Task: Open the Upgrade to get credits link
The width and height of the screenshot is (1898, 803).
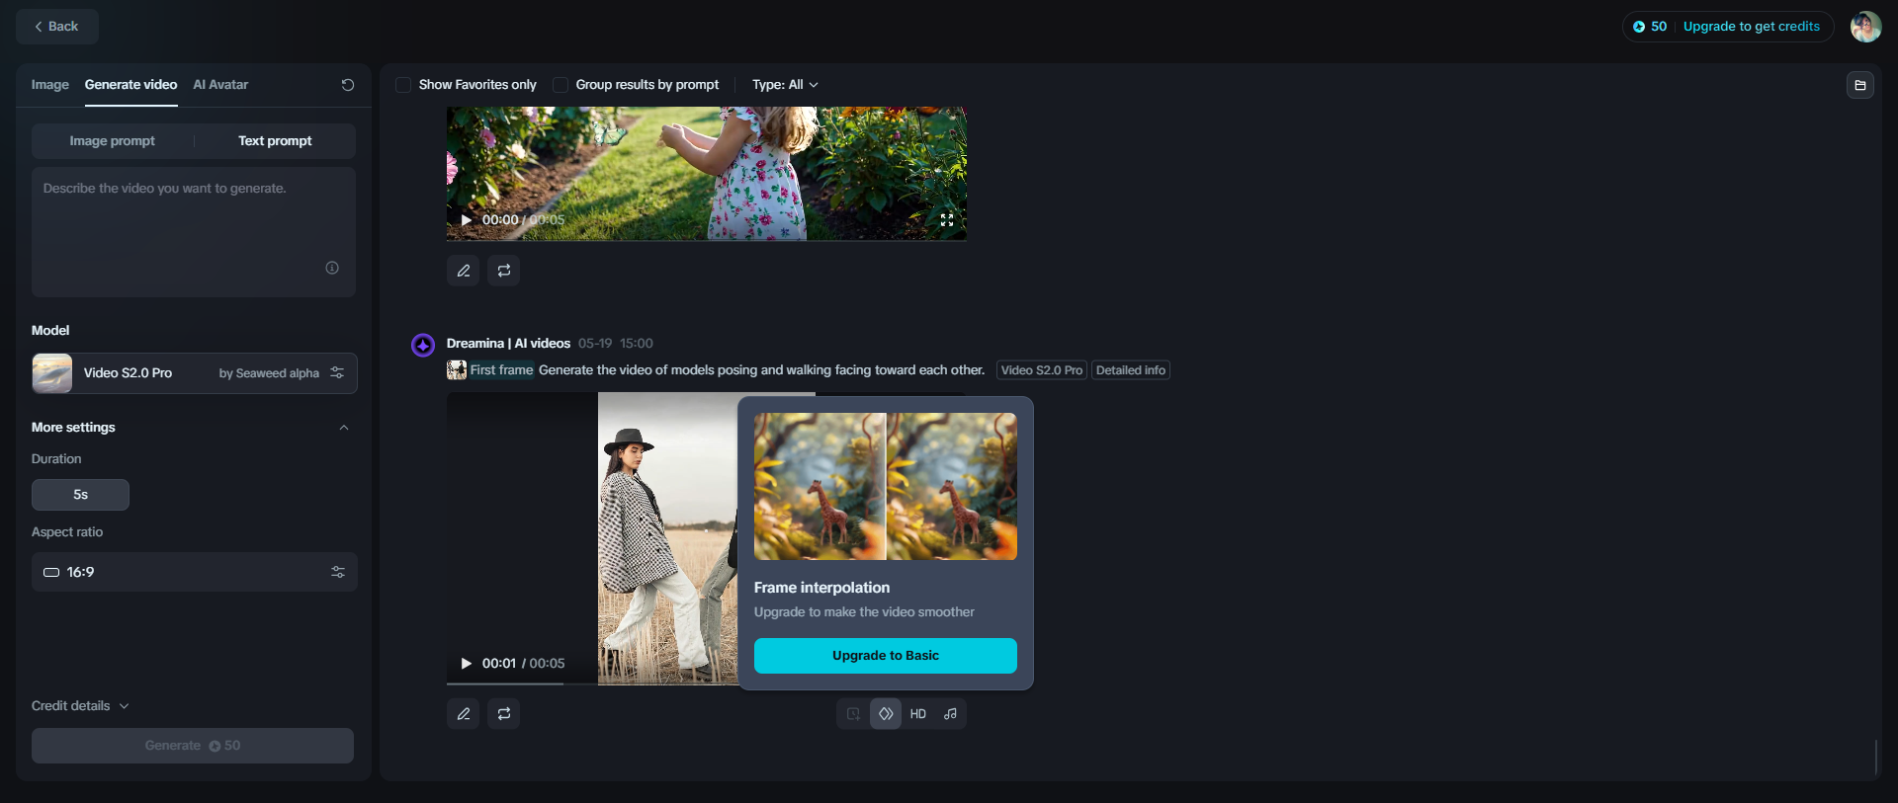Action: [1751, 27]
